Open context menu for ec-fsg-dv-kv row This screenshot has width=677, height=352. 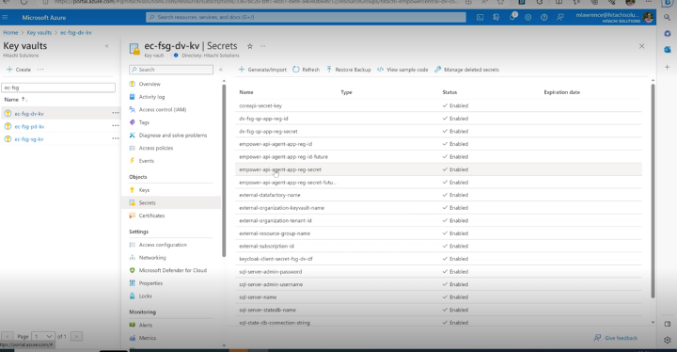point(116,113)
